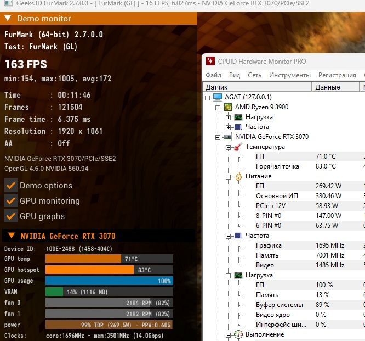This screenshot has width=365, height=341.
Task: Collapse the Питание node
Action: [228, 177]
